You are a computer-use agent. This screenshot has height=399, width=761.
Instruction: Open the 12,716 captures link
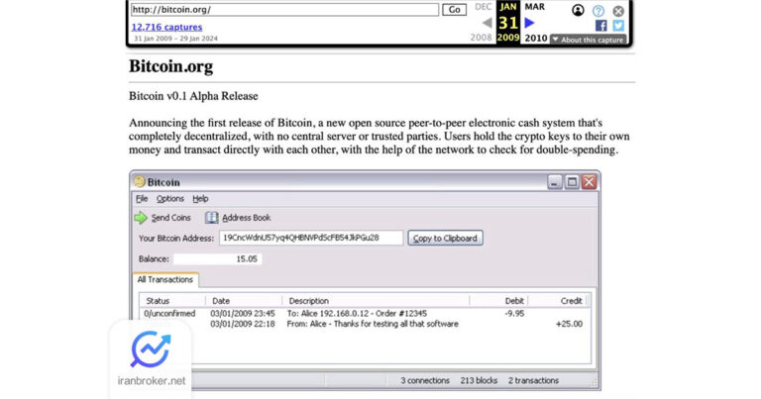coord(166,27)
